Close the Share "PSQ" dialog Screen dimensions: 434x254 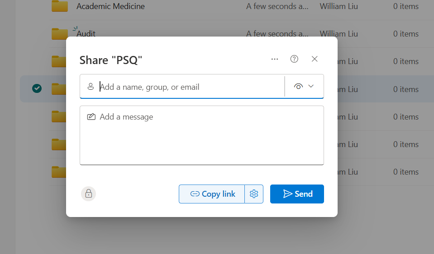click(315, 59)
